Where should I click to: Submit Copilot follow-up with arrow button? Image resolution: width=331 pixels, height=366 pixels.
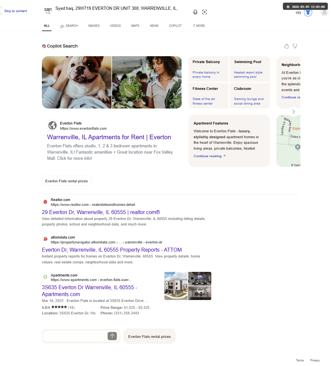click(x=112, y=336)
